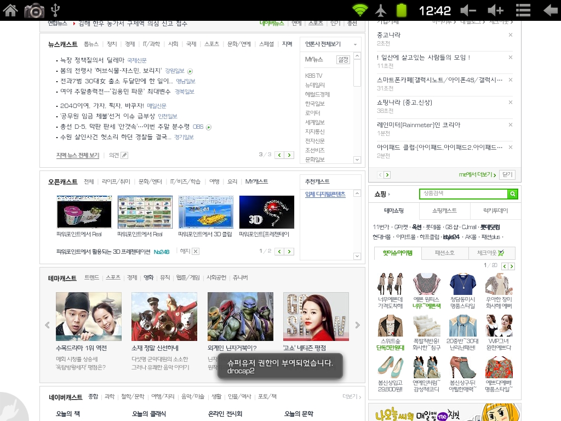Open 지역 뉴스 전체 보기 link
The height and width of the screenshot is (421, 561).
coord(78,155)
